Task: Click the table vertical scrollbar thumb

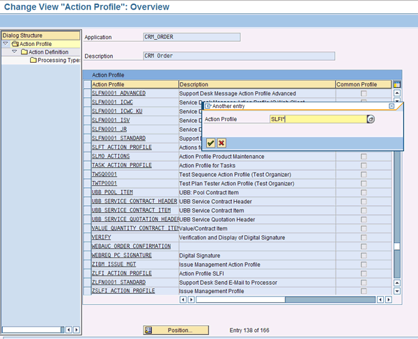Action: (397, 246)
